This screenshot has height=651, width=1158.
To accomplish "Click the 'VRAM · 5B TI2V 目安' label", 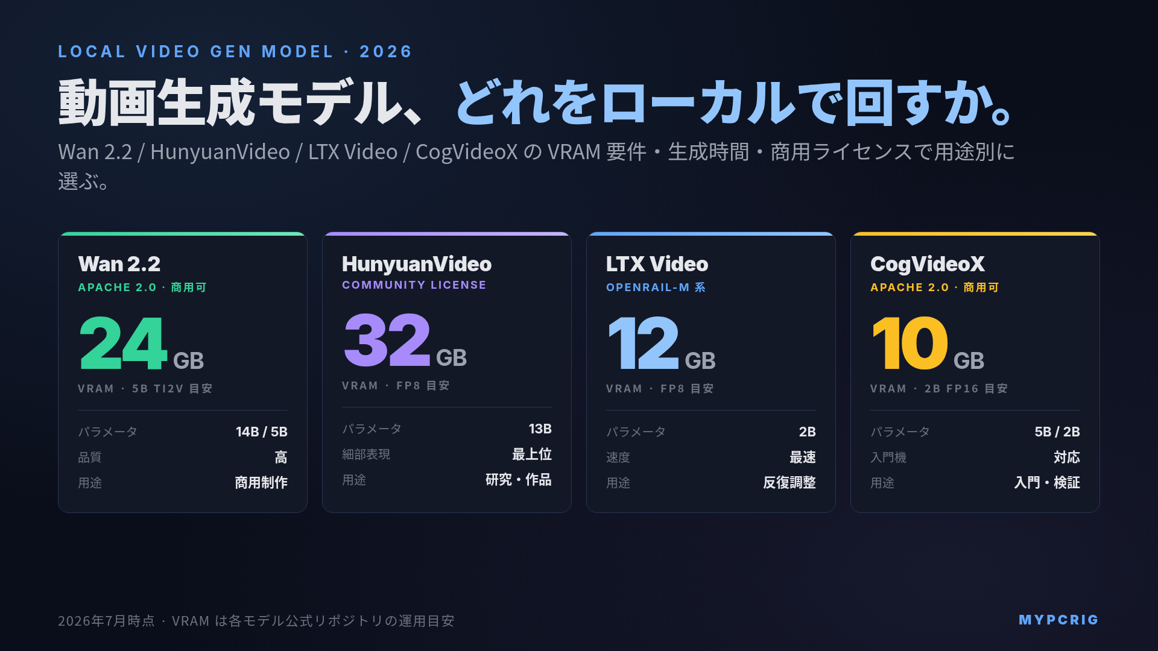I will 145,389.
